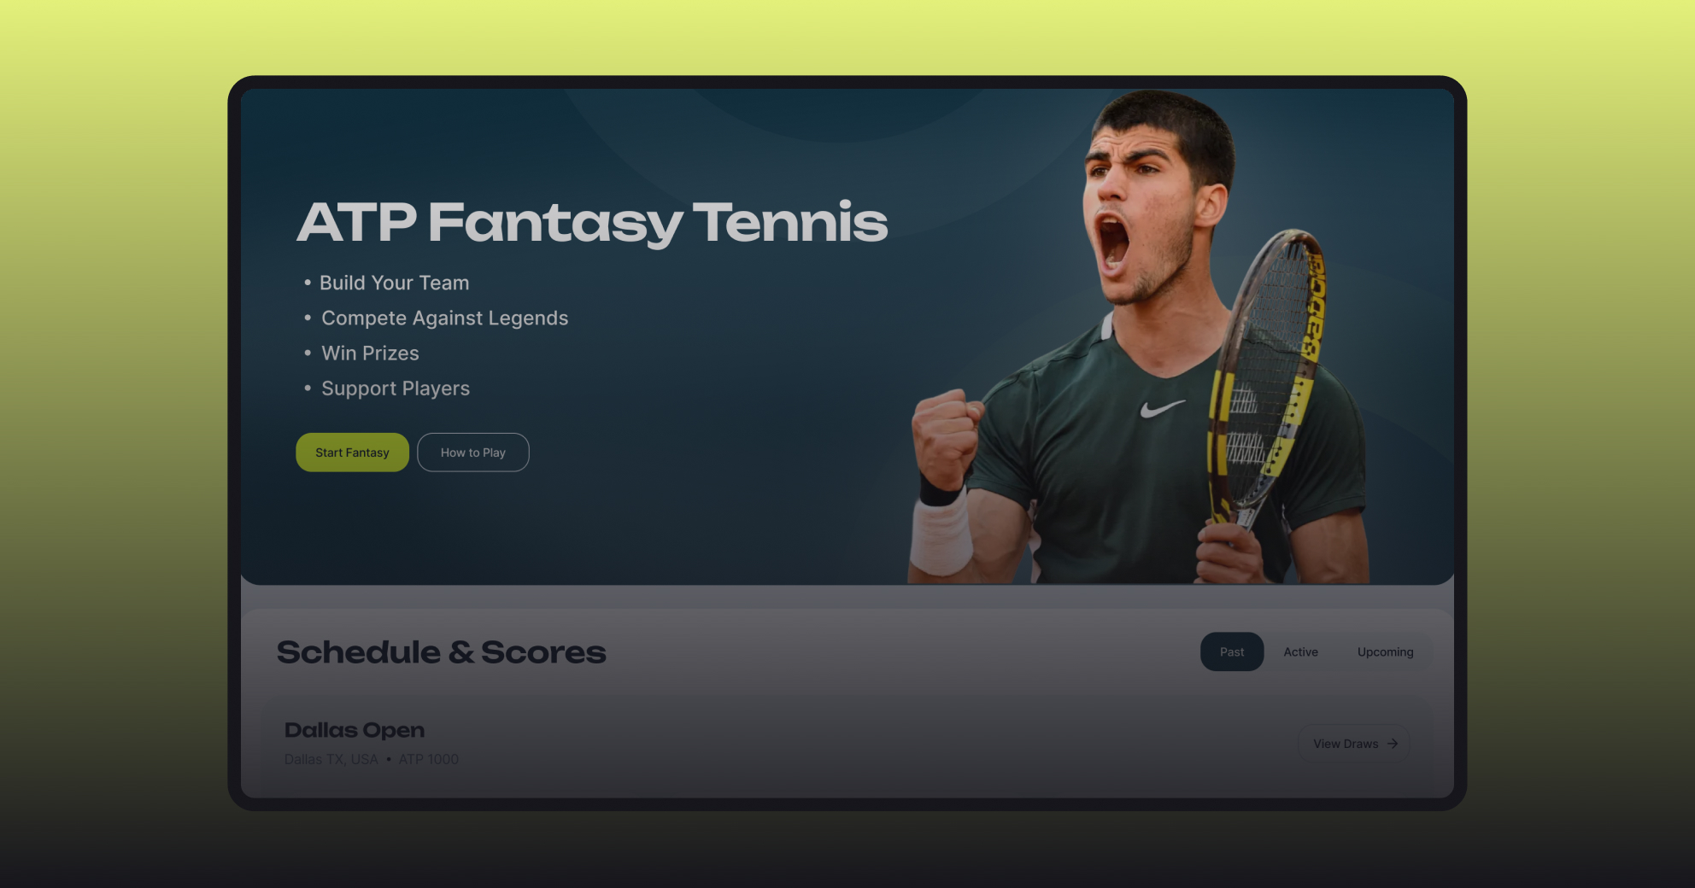Click the Win Prizes bullet item

pyautogui.click(x=370, y=353)
